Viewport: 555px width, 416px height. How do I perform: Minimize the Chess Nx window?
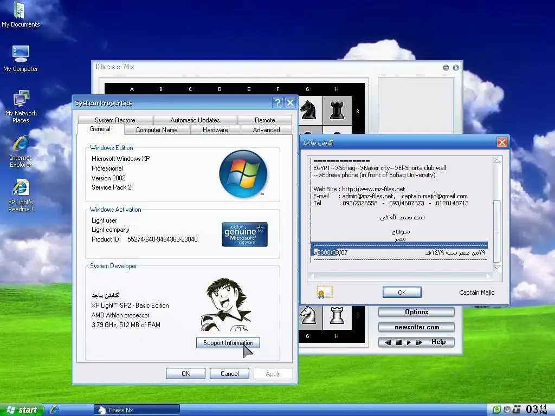(x=446, y=68)
